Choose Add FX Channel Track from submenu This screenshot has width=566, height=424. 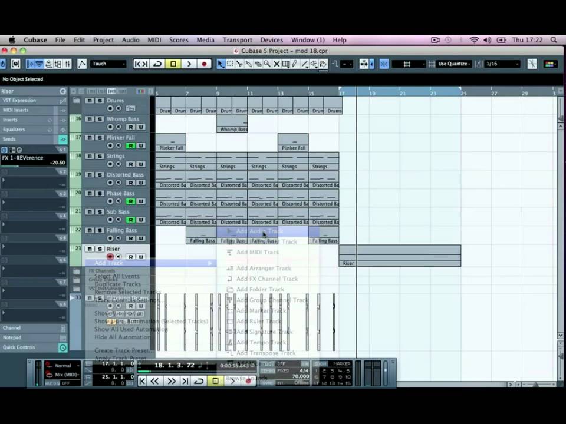(268, 279)
